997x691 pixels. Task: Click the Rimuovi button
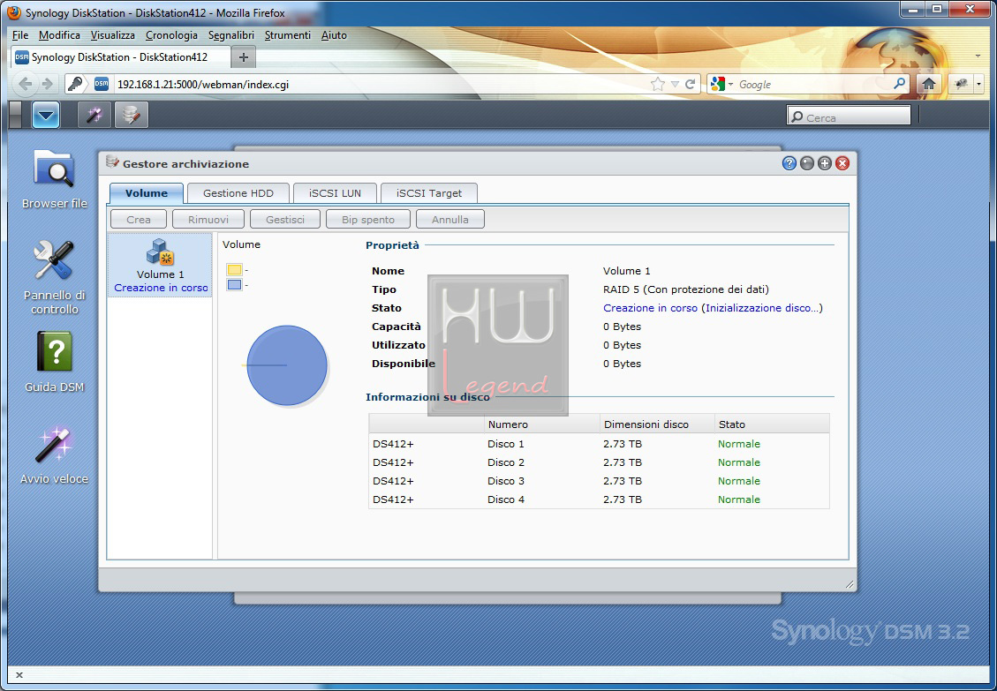pos(208,220)
